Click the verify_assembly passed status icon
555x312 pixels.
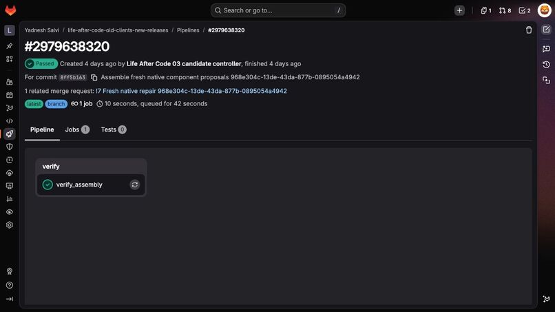[48, 185]
